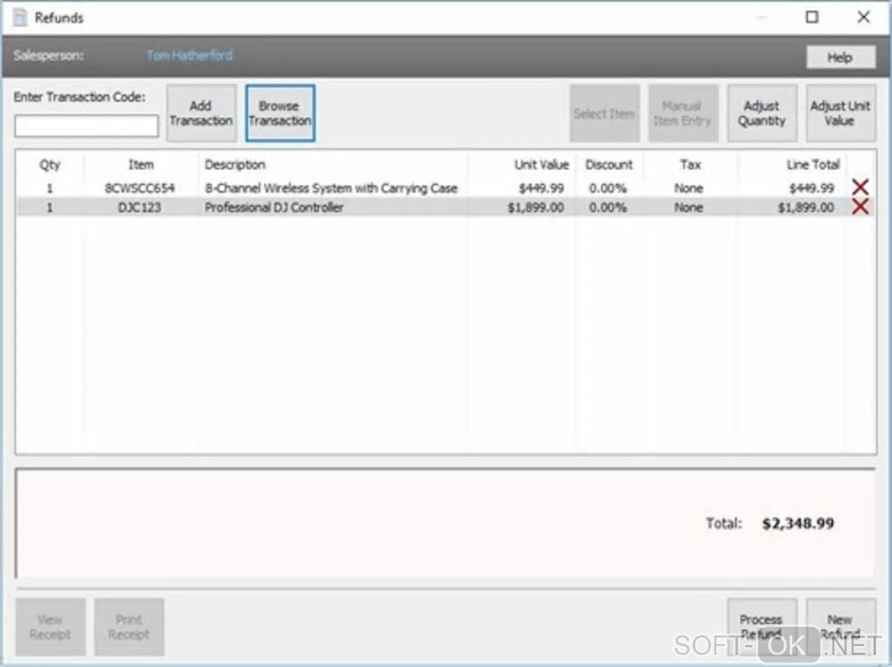This screenshot has width=892, height=667.
Task: Click the total amount $2,348.99
Action: (798, 524)
